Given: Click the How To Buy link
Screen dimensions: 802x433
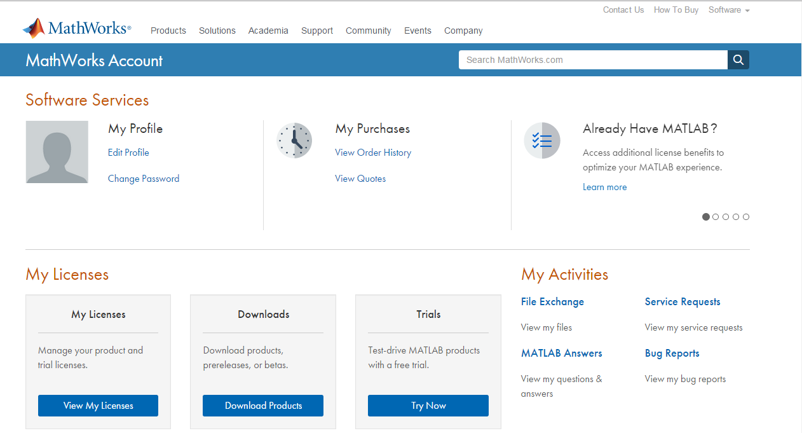Looking at the screenshot, I should click(x=676, y=10).
